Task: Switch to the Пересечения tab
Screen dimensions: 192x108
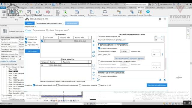Action: pos(39,30)
